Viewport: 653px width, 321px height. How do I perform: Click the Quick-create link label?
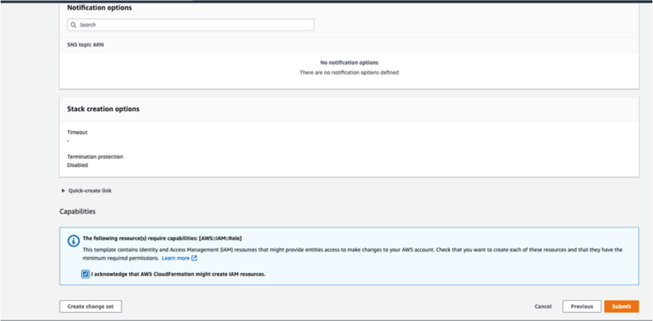pyautogui.click(x=90, y=191)
